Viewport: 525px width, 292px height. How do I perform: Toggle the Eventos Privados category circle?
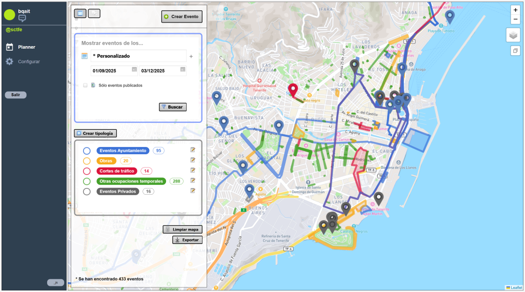tap(87, 192)
